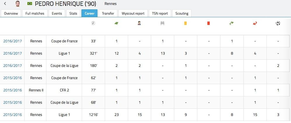Switch to the Overview tab
Viewport: 291px width, 123px height.
pos(11,13)
